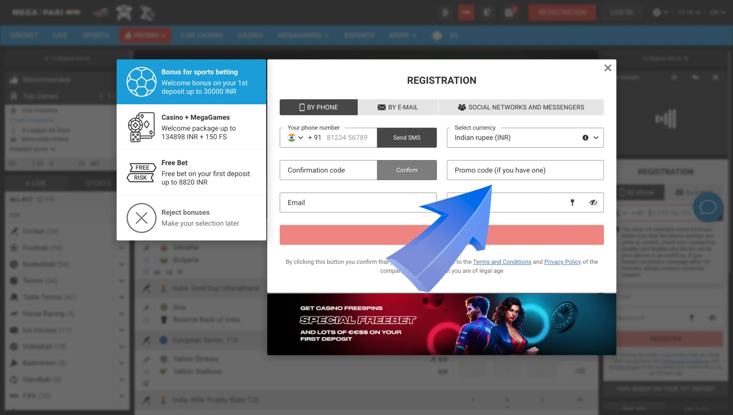Open the time dropdown in header
Viewport: 733px width, 415px height.
(689, 13)
